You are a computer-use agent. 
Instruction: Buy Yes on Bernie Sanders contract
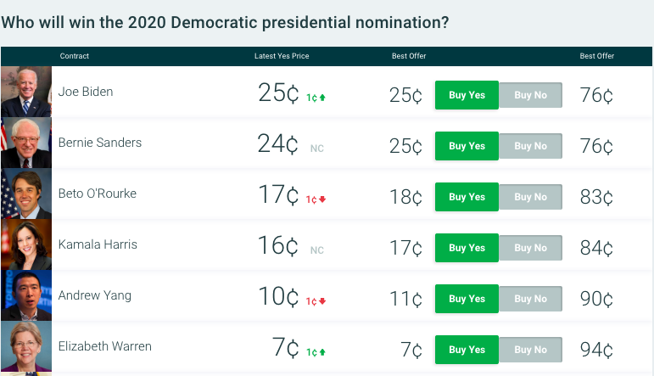(467, 146)
